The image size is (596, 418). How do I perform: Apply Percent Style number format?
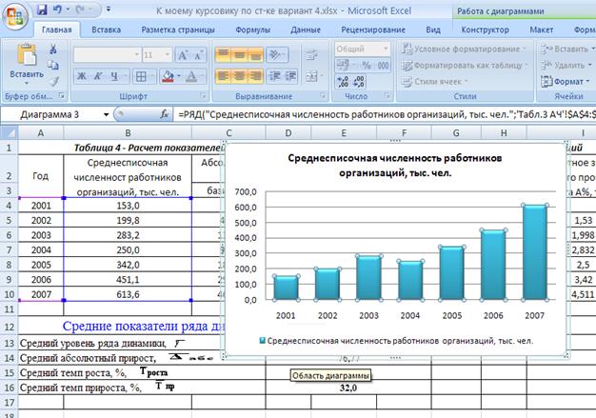pyautogui.click(x=366, y=66)
